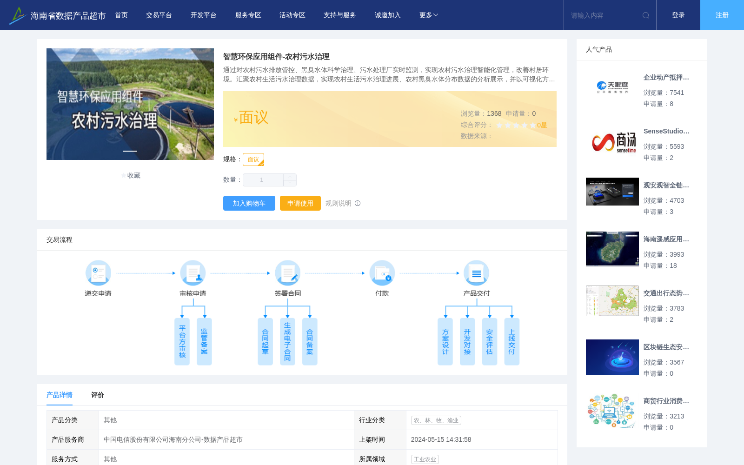The height and width of the screenshot is (465, 744).
Task: Click the 合同备案 flow box
Action: click(x=310, y=342)
